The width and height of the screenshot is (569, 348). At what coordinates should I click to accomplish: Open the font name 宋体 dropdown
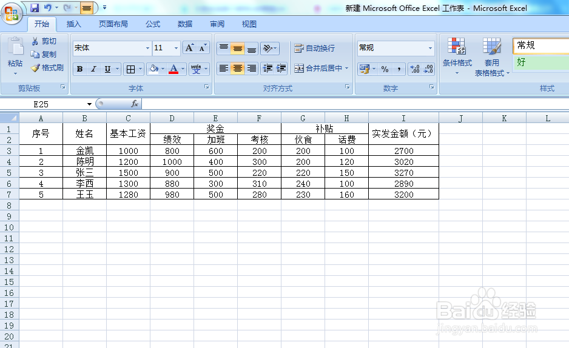147,48
